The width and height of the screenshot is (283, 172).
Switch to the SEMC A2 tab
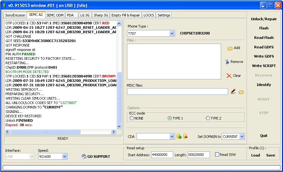click(x=36, y=15)
